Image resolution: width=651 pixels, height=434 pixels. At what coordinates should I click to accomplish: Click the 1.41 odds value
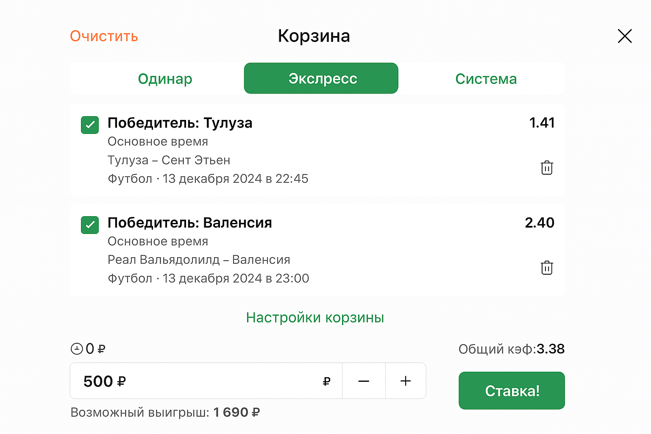point(542,123)
